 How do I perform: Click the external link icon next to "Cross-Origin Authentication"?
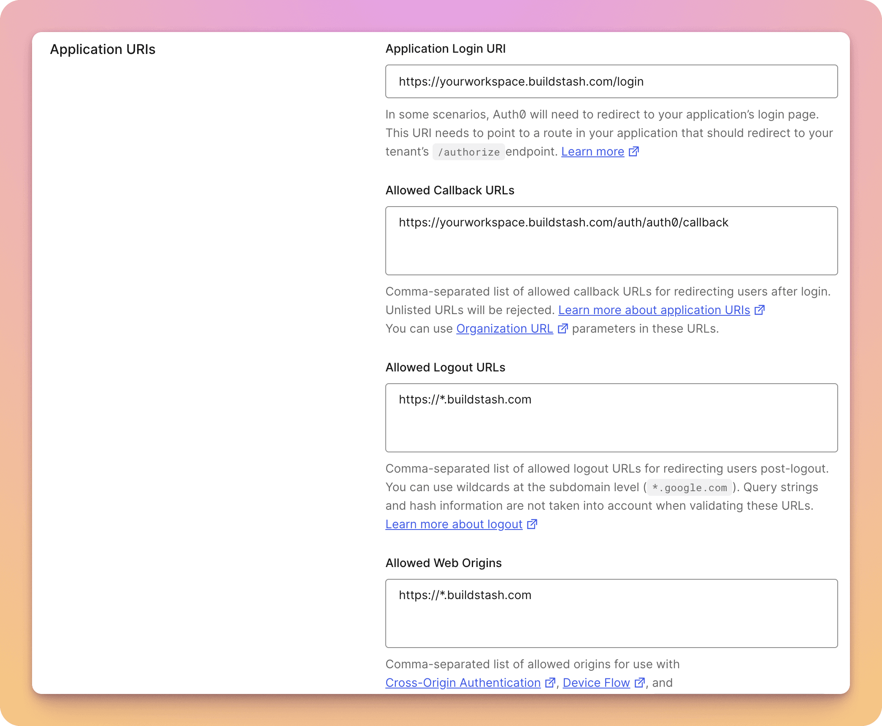(x=550, y=683)
